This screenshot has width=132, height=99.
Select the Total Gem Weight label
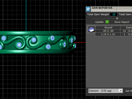[98, 15]
